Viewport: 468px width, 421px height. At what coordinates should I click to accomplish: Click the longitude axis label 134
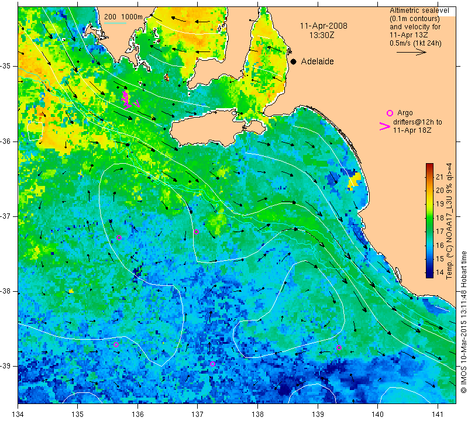coord(18,415)
